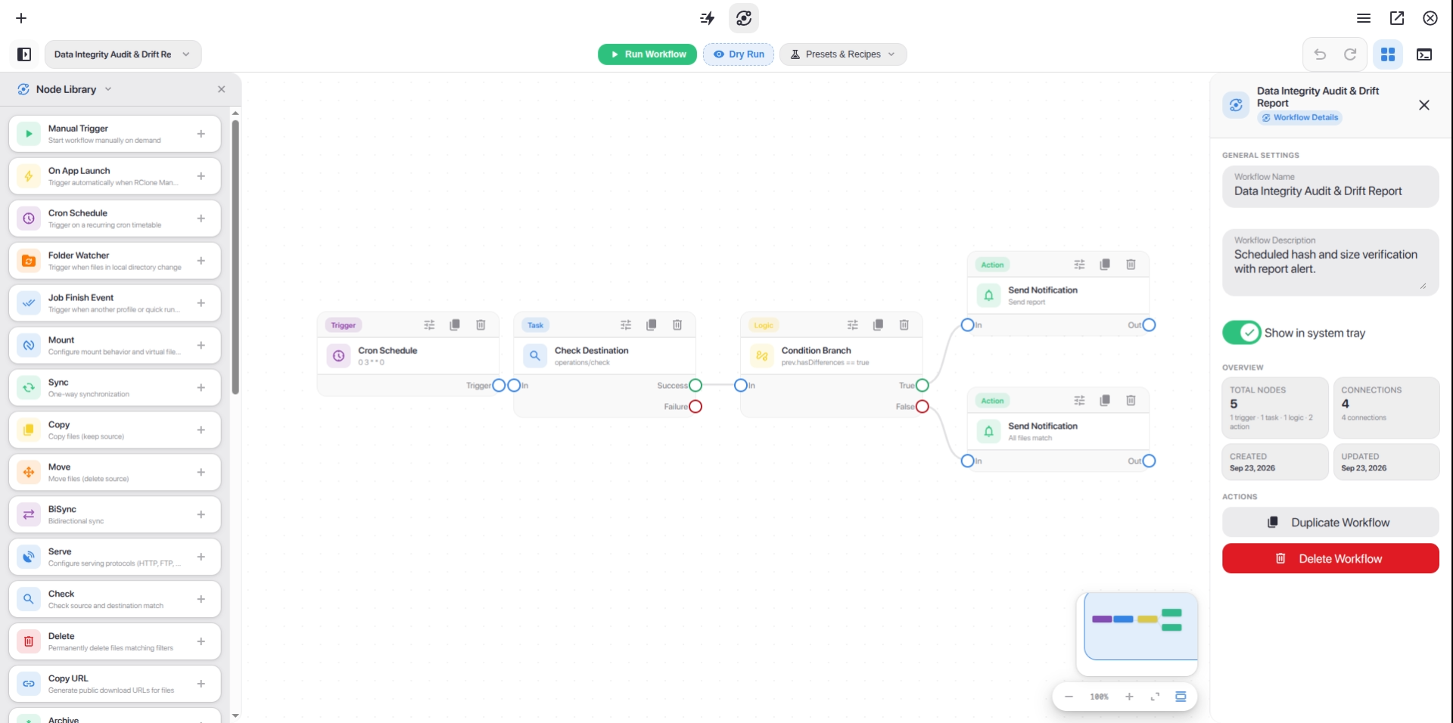The image size is (1453, 723).
Task: Edit the Workflow Description text area
Action: [x=1330, y=262]
